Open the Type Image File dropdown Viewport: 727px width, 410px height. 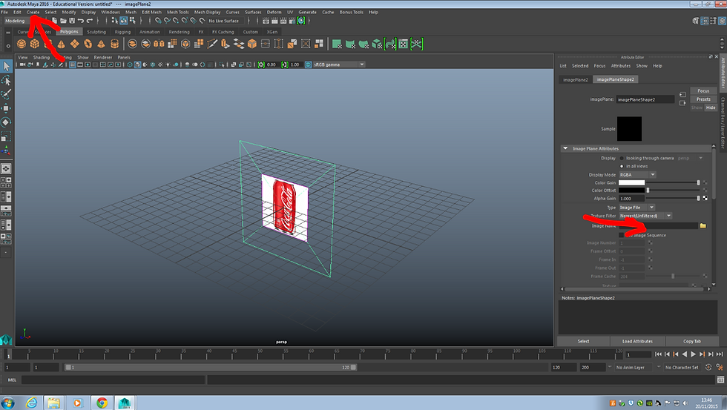(x=637, y=208)
